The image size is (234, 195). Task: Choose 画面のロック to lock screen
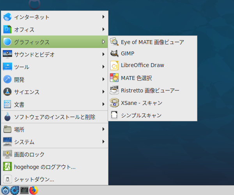55,154
